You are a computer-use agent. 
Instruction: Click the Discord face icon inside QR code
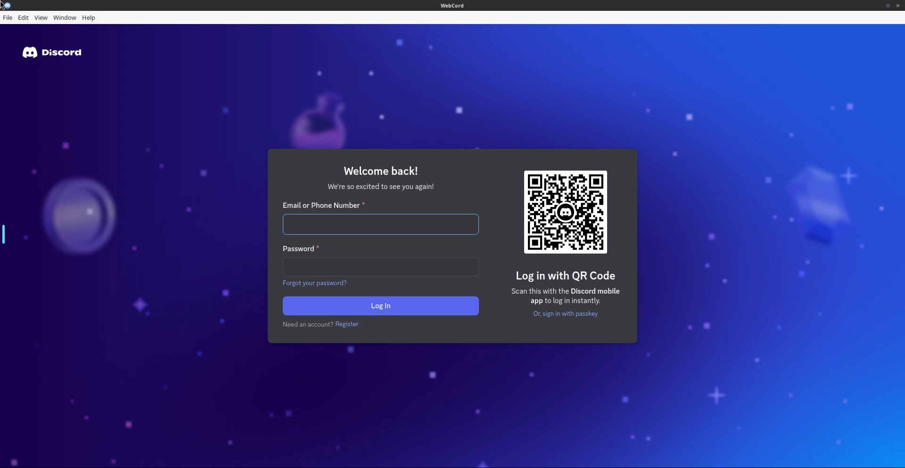coord(565,212)
